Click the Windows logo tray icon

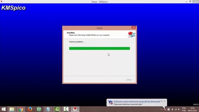click(169, 109)
